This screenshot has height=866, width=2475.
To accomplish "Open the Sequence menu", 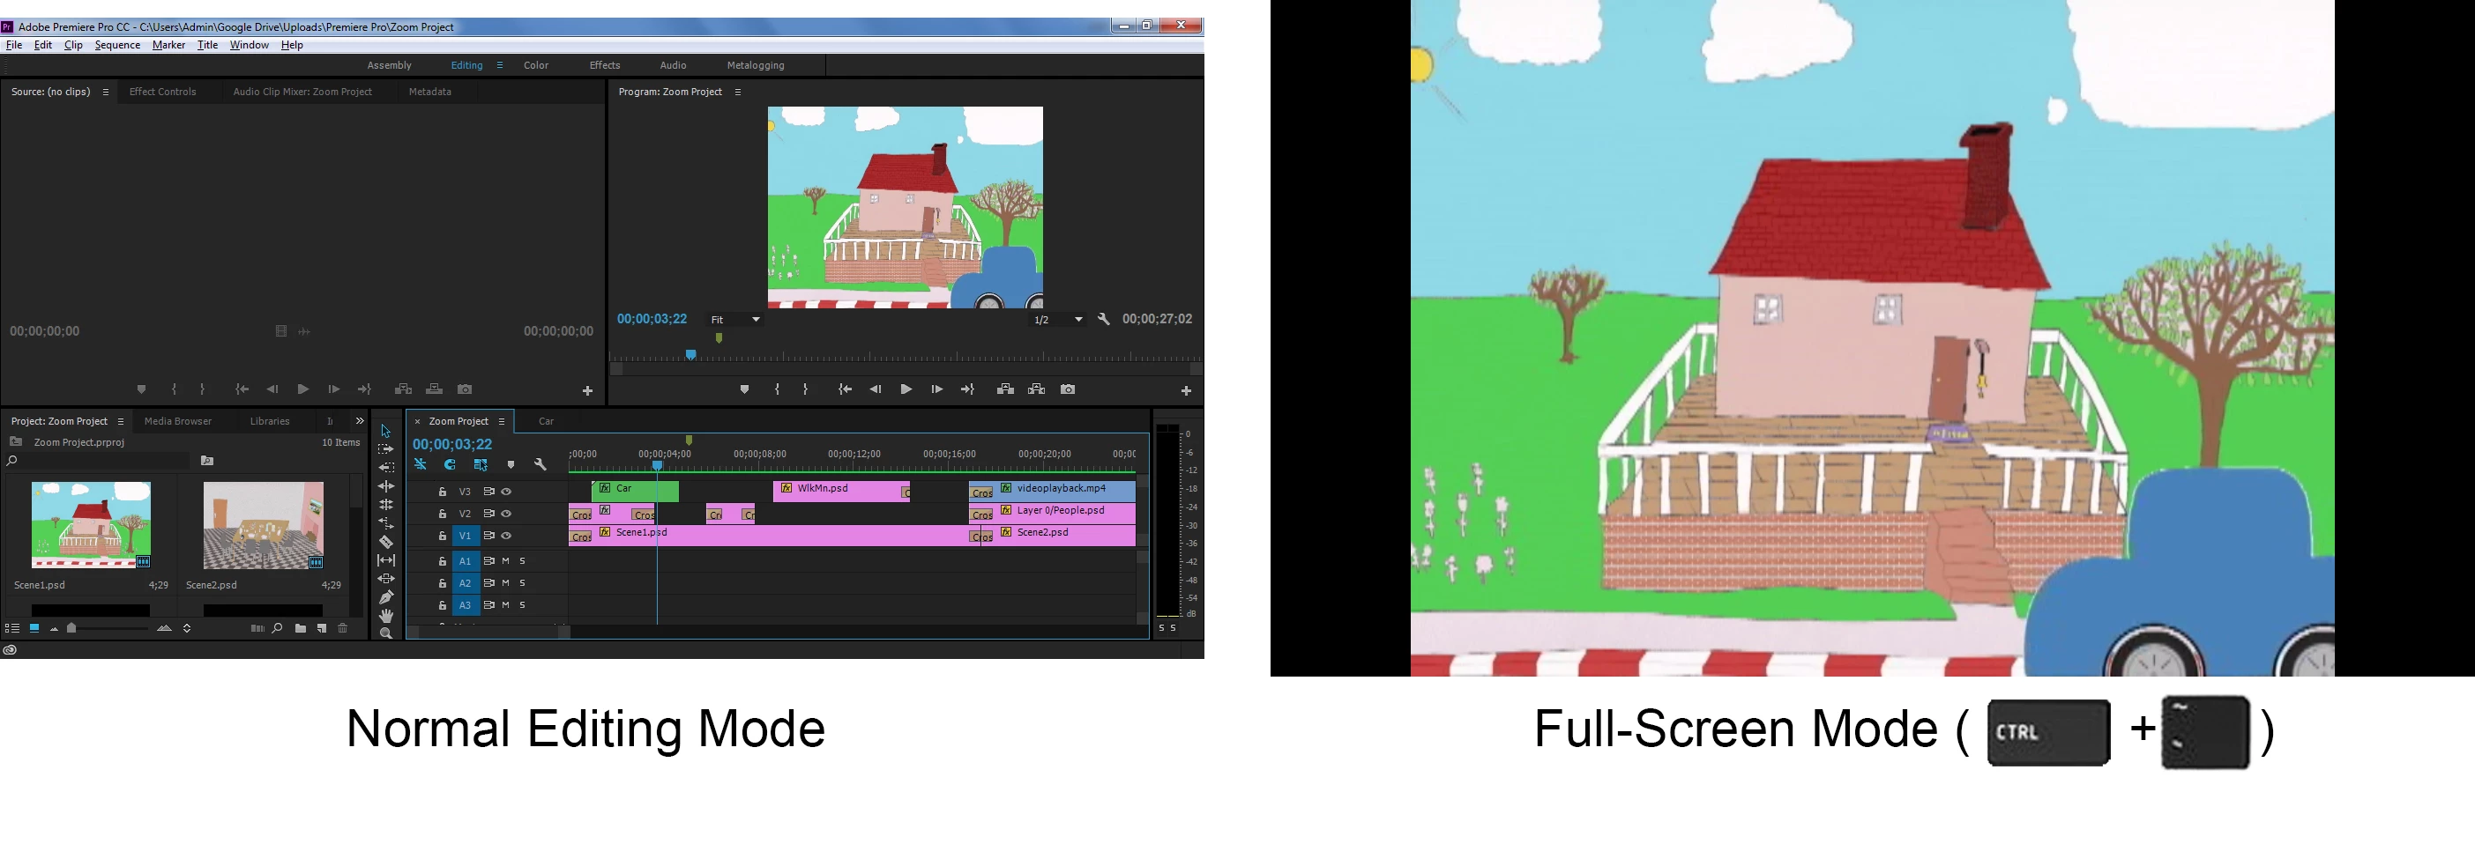I will (117, 45).
